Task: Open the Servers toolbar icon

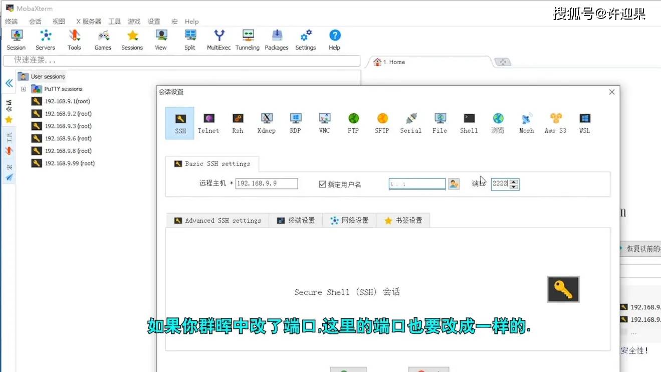Action: [x=45, y=40]
